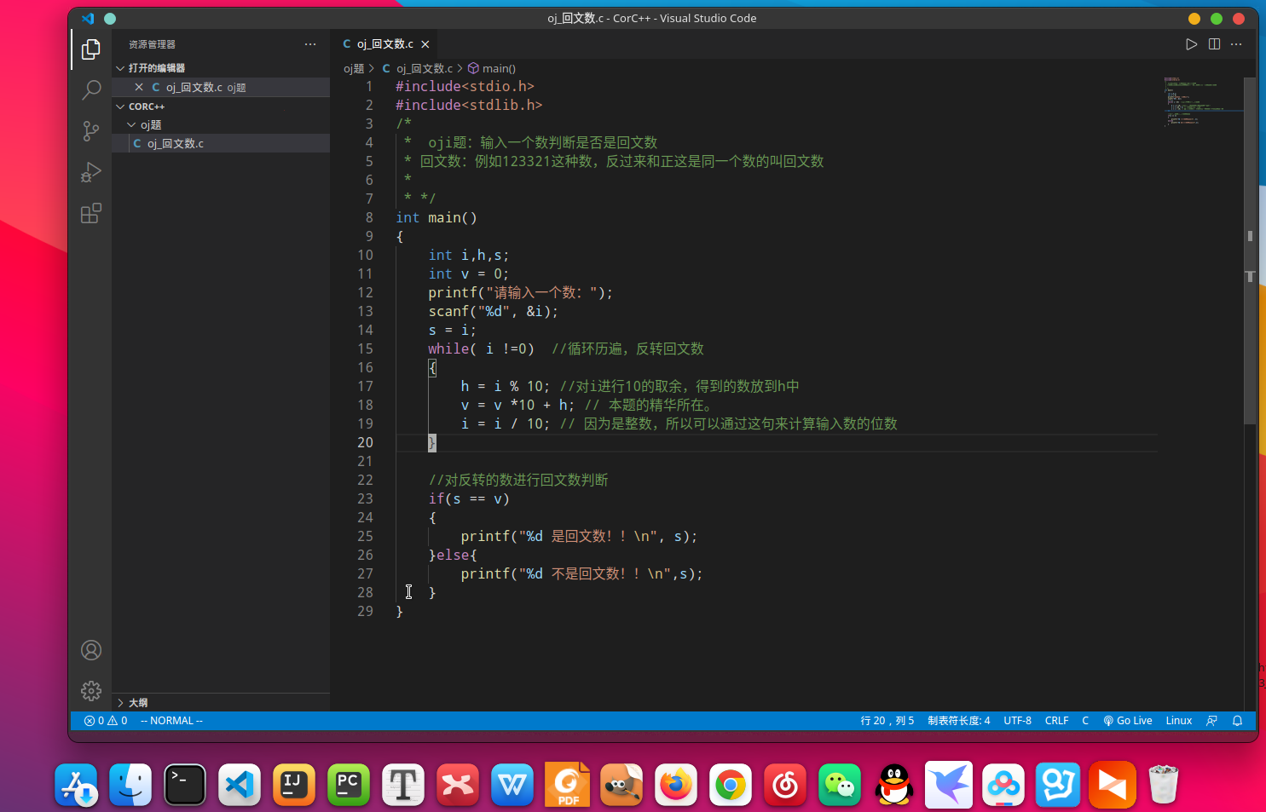Image resolution: width=1266 pixels, height=812 pixels.
Task: Open the feedback icon in status bar
Action: pyautogui.click(x=1211, y=721)
